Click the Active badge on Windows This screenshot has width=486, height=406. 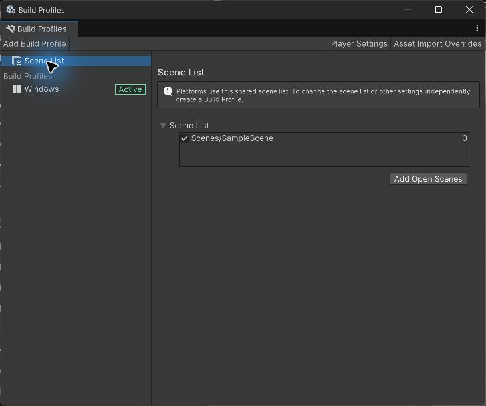(x=130, y=89)
